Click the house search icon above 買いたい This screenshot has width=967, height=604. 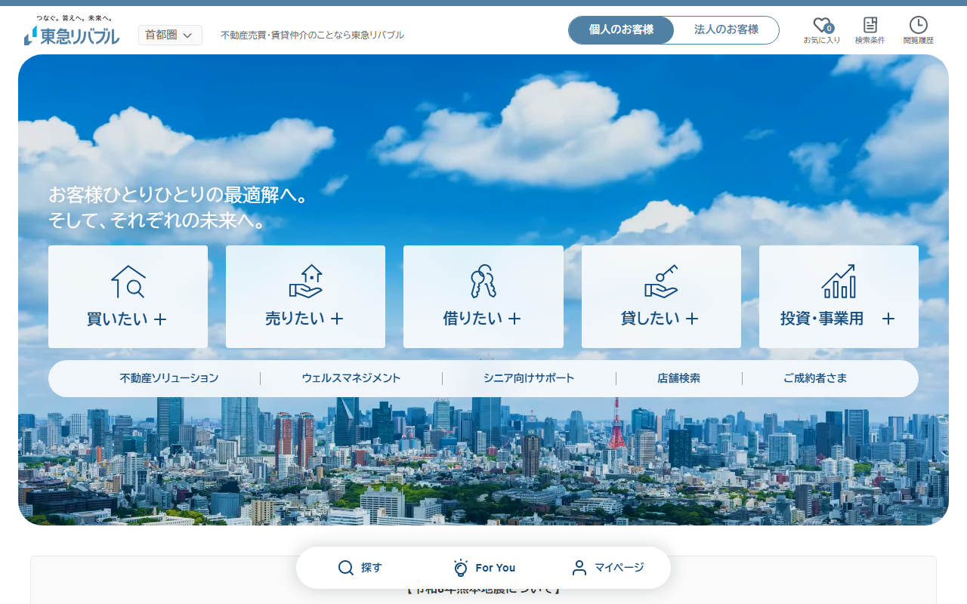pyautogui.click(x=128, y=282)
